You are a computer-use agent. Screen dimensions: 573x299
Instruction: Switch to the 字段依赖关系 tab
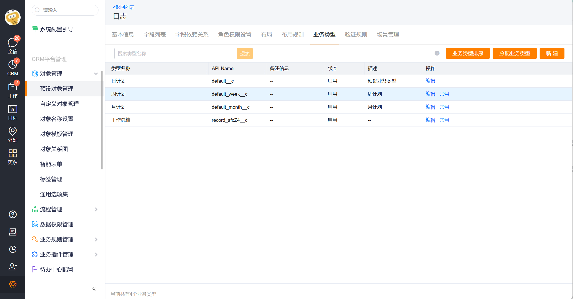point(192,35)
